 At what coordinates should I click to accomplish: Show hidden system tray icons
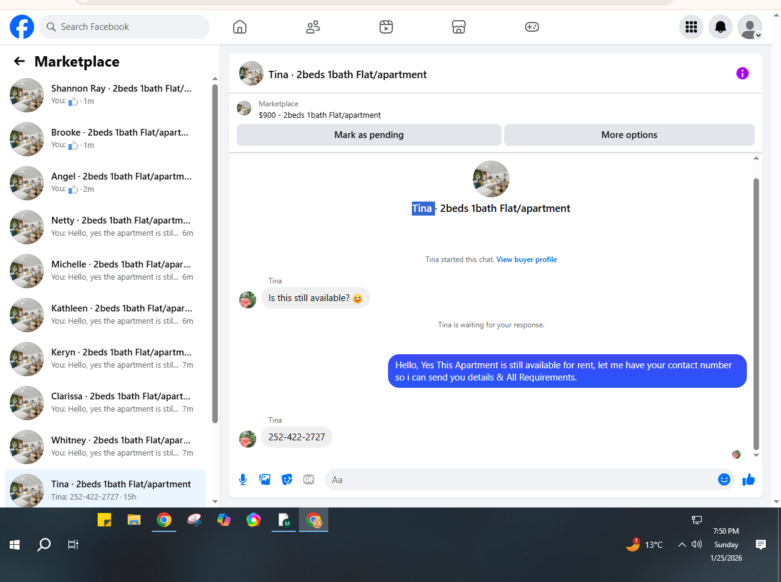[x=682, y=545]
